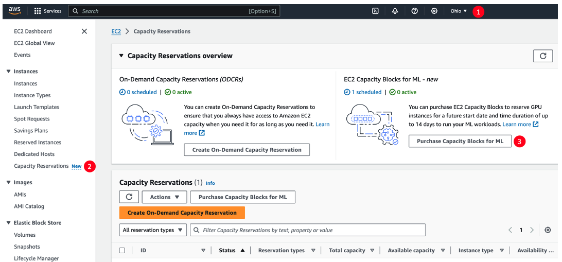Collapse the Instances sidebar section
This screenshot has height=262, width=562.
9,72
